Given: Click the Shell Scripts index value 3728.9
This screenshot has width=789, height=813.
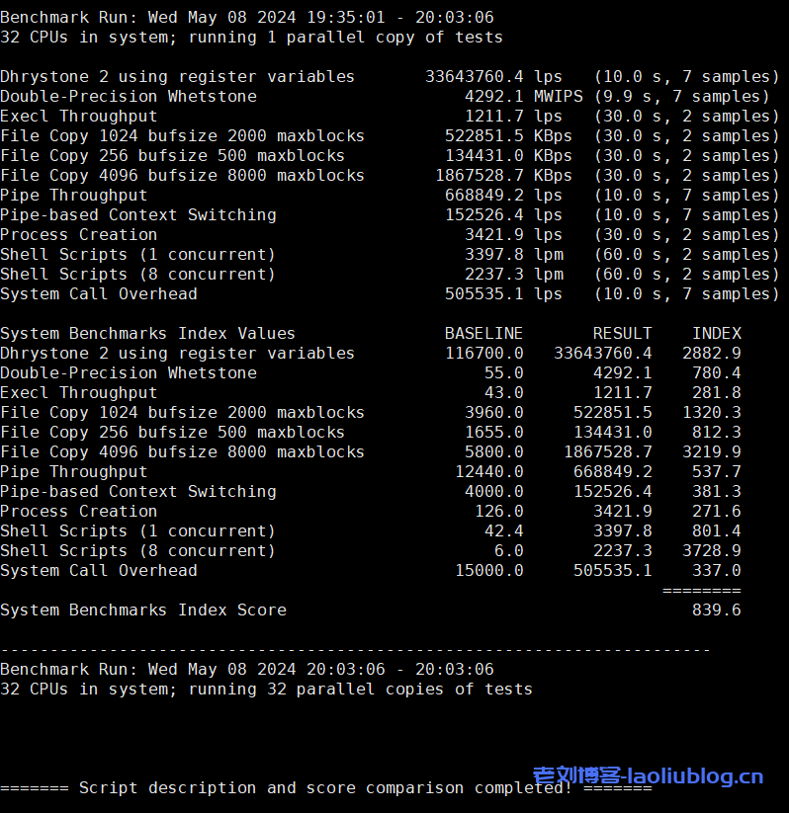Looking at the screenshot, I should click(x=711, y=551).
